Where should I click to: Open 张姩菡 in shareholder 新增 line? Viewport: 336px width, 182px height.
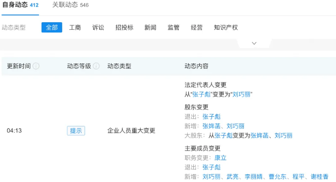click(212, 126)
